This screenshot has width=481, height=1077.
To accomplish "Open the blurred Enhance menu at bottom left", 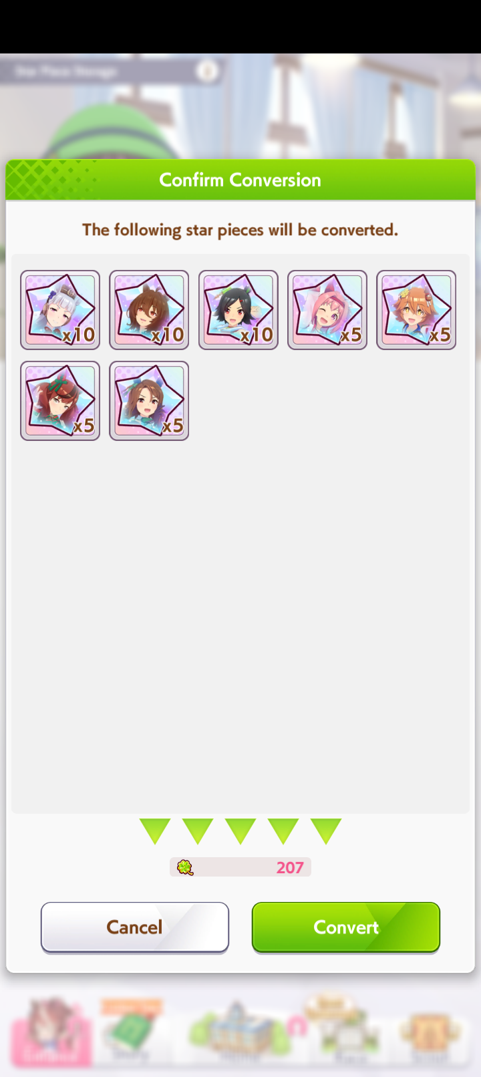I will [51, 1032].
